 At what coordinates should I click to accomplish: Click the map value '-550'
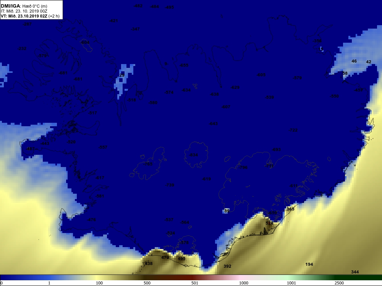[334, 96]
